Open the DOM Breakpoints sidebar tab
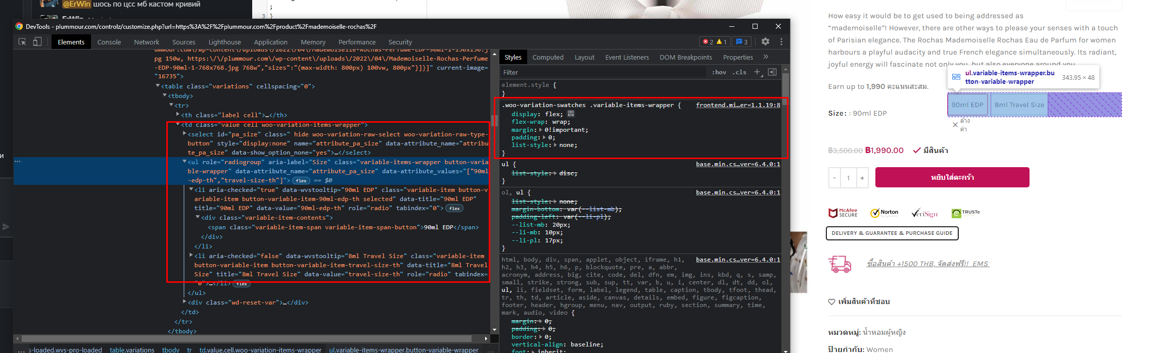Screen dimensions: 1167x353 pyautogui.click(x=686, y=57)
